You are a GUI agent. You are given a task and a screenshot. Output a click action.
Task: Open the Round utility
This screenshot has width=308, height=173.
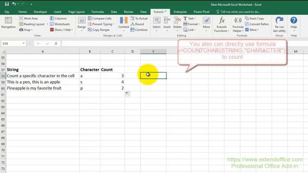(137, 24)
